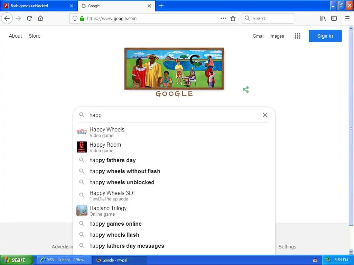Choose suggestion happy wheels without flash
The height and width of the screenshot is (265, 354).
point(174,171)
